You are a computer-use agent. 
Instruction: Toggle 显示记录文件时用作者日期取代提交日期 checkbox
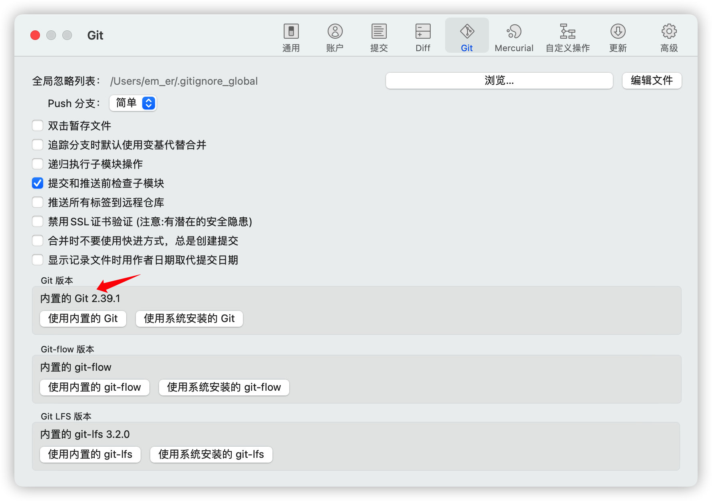point(38,260)
